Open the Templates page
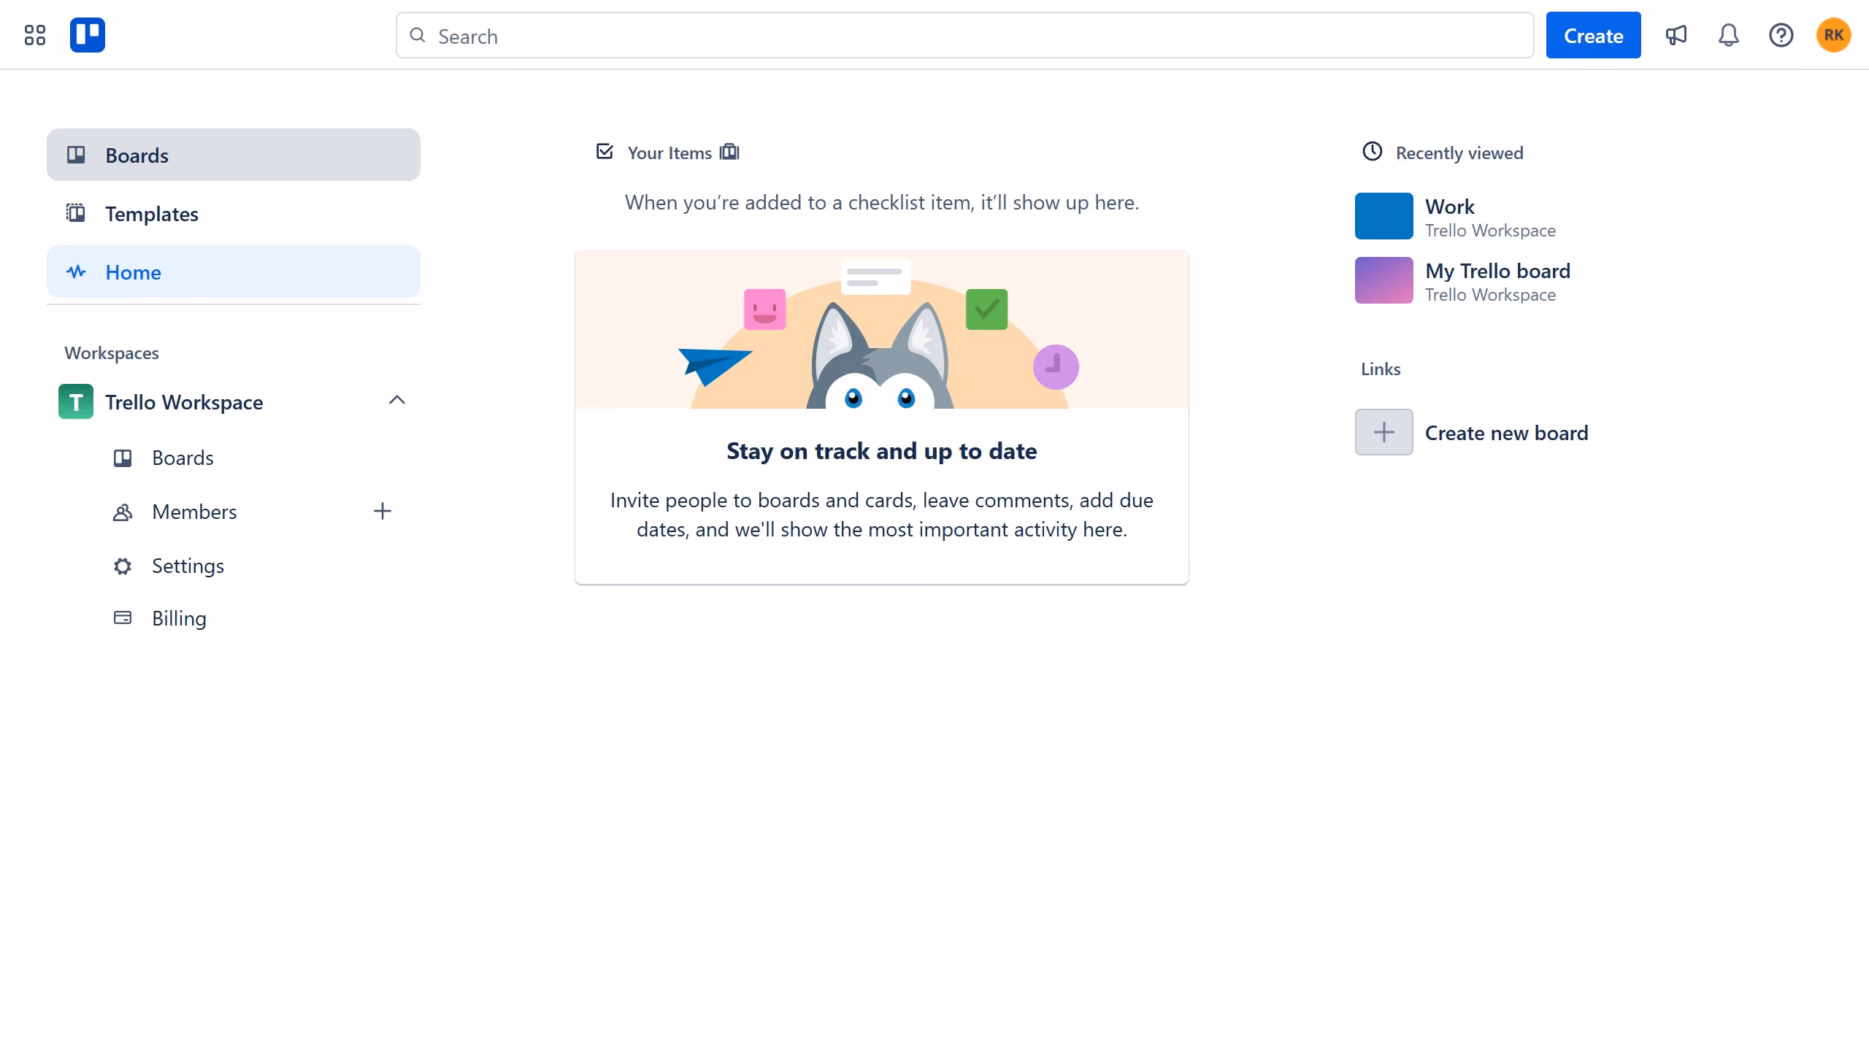Image resolution: width=1869 pixels, height=1051 pixels. 234,213
